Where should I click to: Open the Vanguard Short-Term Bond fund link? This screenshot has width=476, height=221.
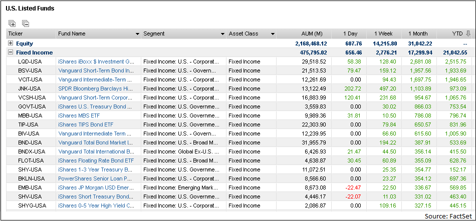point(96,70)
